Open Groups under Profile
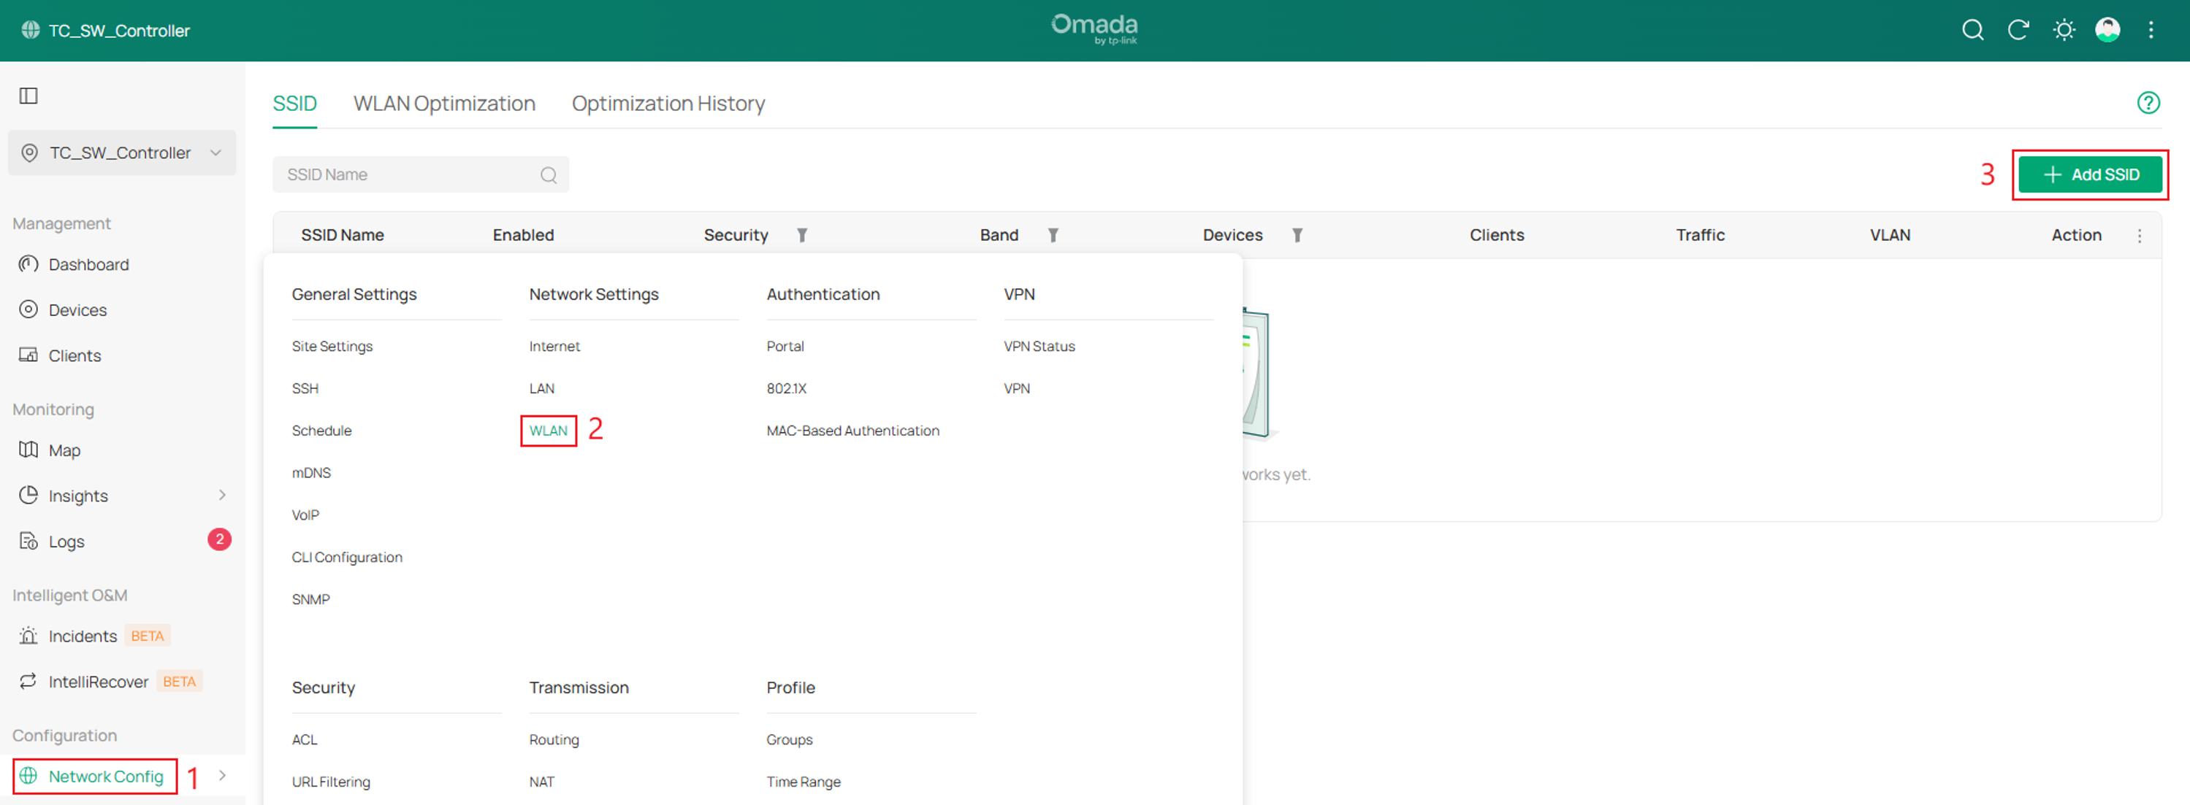This screenshot has width=2190, height=805. (789, 739)
